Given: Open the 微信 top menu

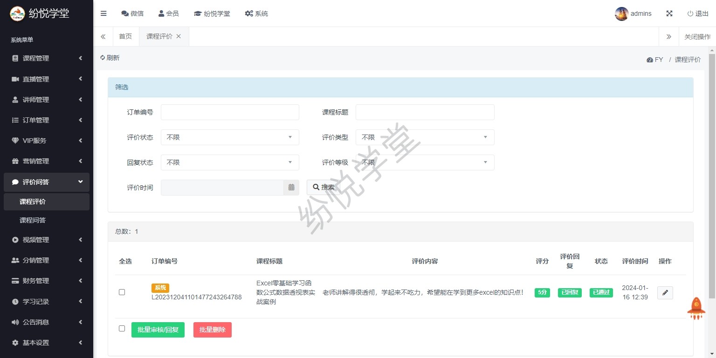Looking at the screenshot, I should [x=132, y=14].
